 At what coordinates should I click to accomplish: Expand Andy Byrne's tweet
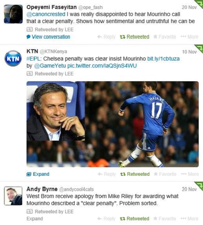[x=35, y=219]
